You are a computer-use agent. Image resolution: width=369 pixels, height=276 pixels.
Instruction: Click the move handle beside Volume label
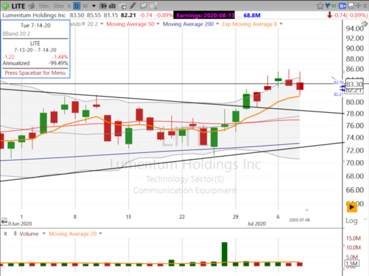14,234
